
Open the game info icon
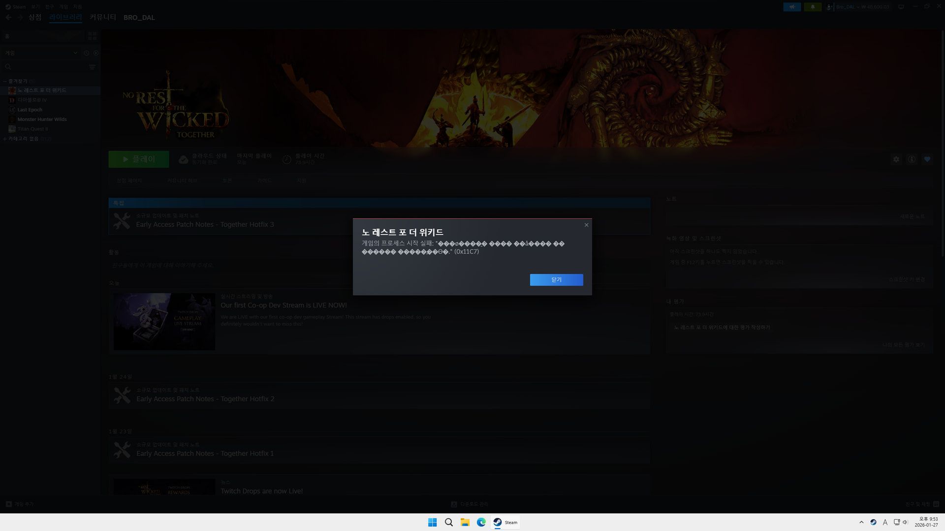[x=912, y=159]
